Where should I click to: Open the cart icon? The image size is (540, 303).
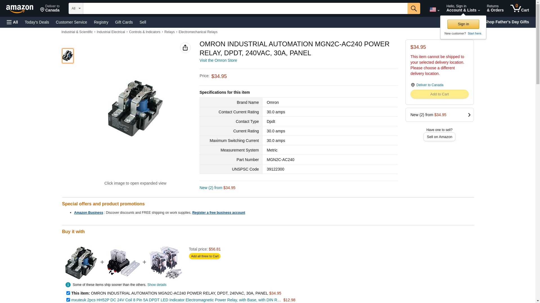(519, 8)
